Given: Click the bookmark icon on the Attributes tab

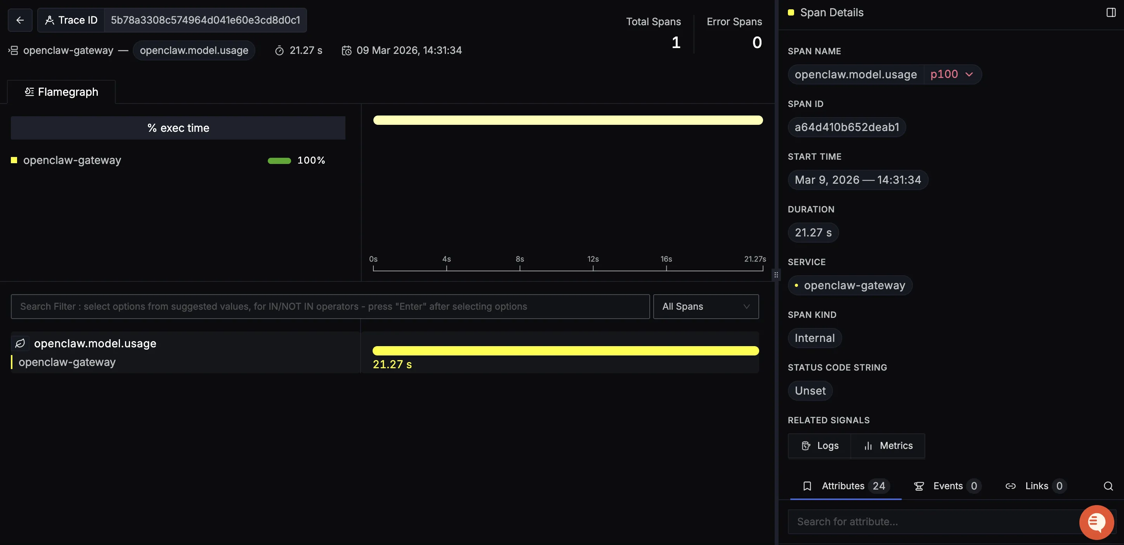Looking at the screenshot, I should pyautogui.click(x=807, y=486).
